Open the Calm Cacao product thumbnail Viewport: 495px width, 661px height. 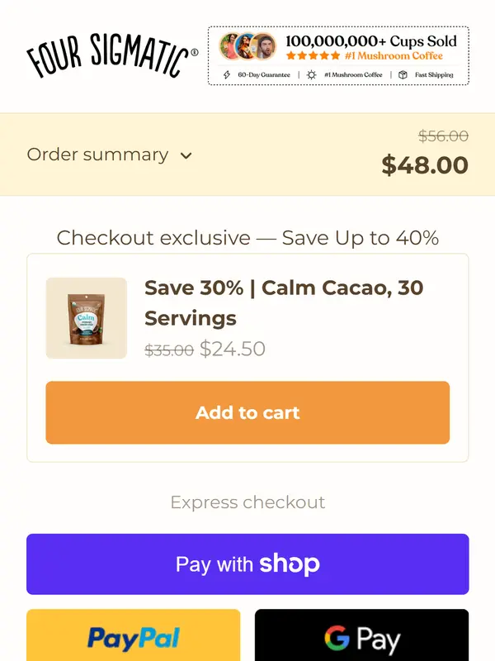pyautogui.click(x=87, y=318)
